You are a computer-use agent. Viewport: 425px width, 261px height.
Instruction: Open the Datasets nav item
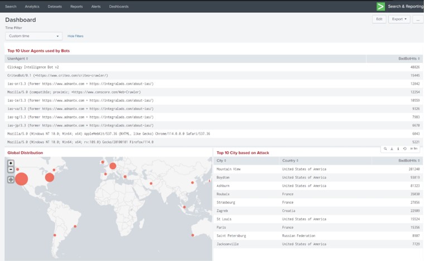click(55, 7)
